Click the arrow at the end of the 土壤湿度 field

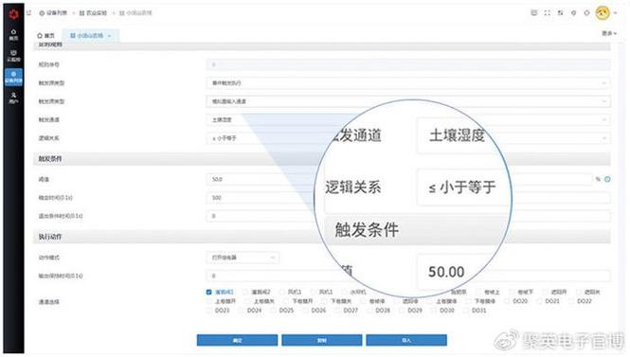coord(603,119)
